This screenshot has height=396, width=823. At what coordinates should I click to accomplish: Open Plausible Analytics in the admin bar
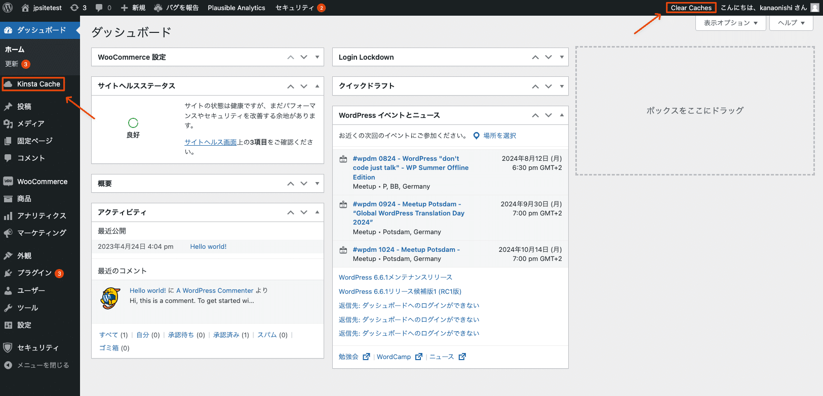click(237, 8)
